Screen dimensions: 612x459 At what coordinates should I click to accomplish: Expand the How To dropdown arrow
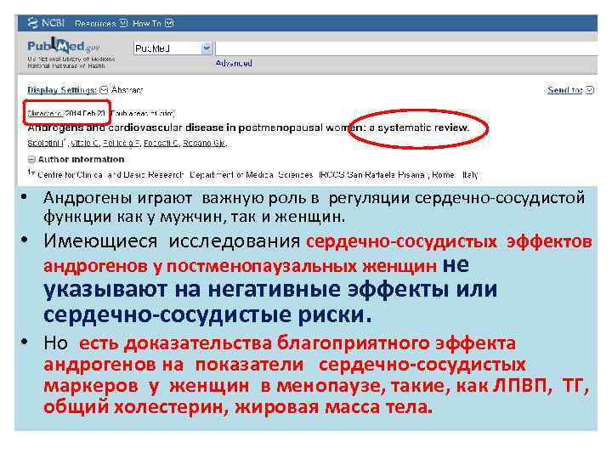[169, 24]
